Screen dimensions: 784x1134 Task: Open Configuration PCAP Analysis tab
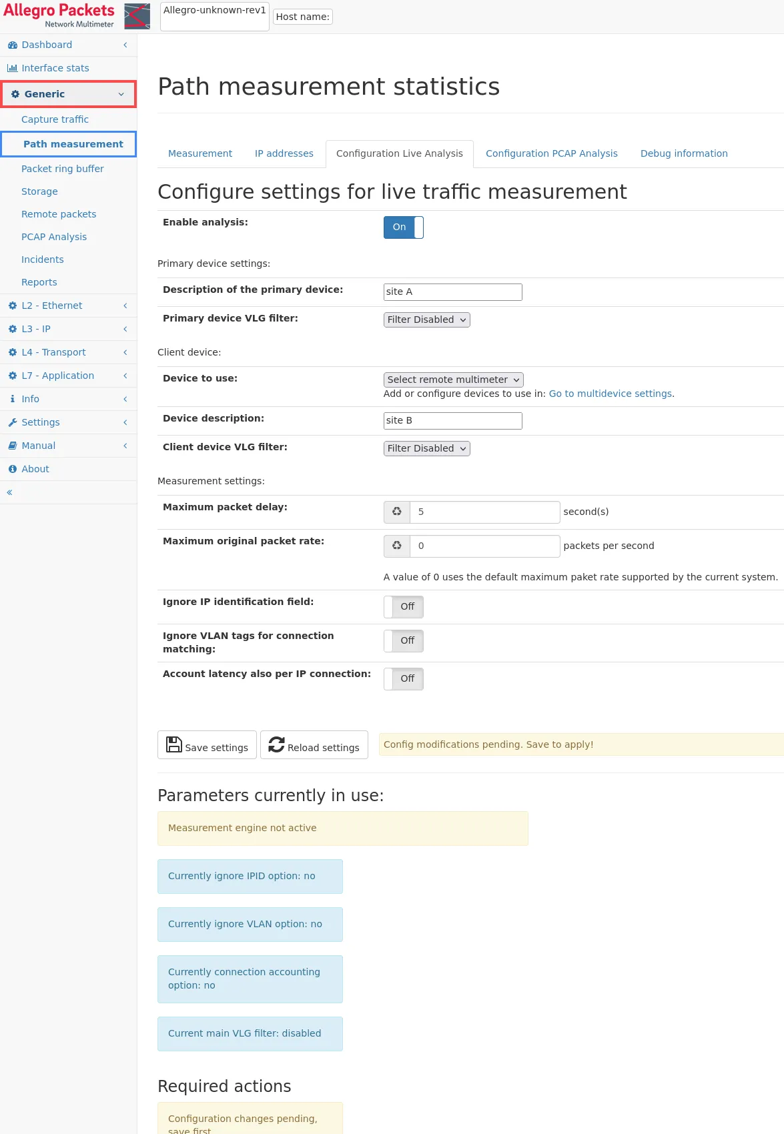click(551, 153)
